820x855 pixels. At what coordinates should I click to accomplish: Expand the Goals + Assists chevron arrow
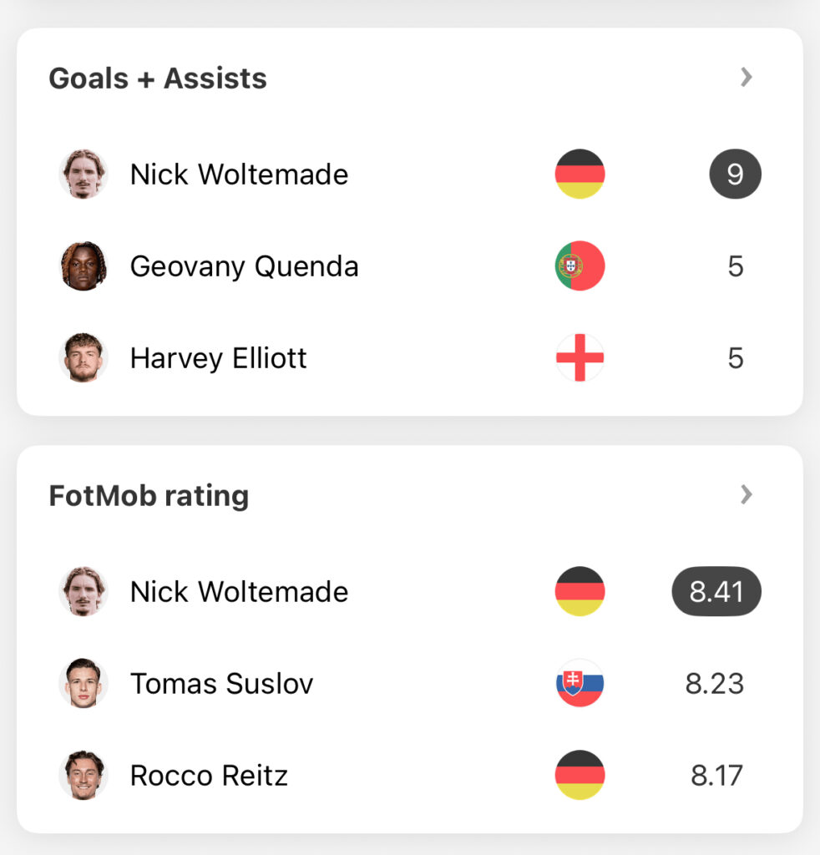(746, 78)
